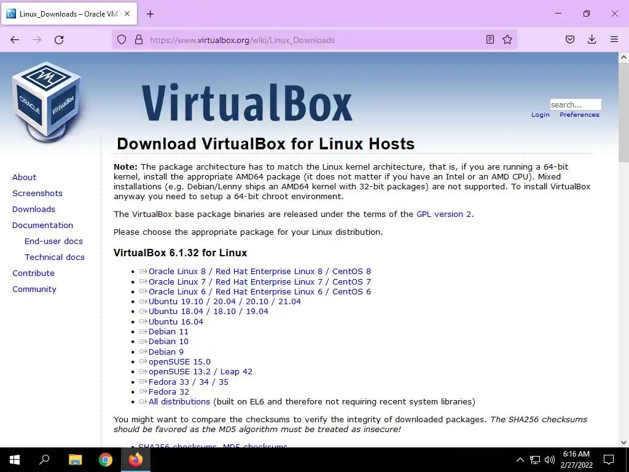Show hidden system tray icons
Image resolution: width=629 pixels, height=472 pixels.
(x=520, y=460)
